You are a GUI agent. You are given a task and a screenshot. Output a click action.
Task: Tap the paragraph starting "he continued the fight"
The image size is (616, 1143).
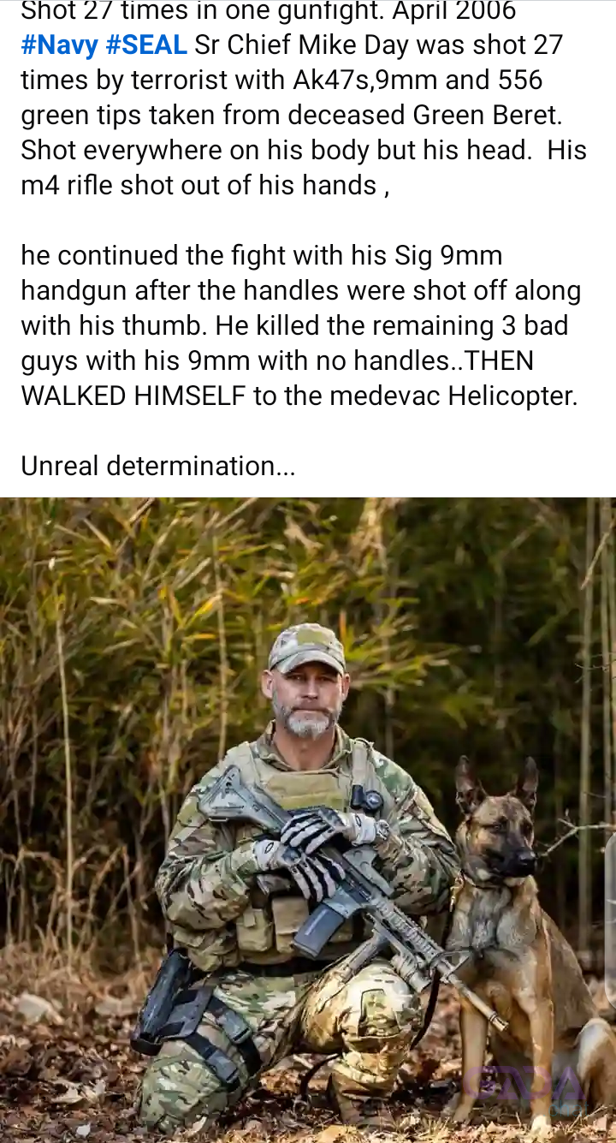coord(301,326)
